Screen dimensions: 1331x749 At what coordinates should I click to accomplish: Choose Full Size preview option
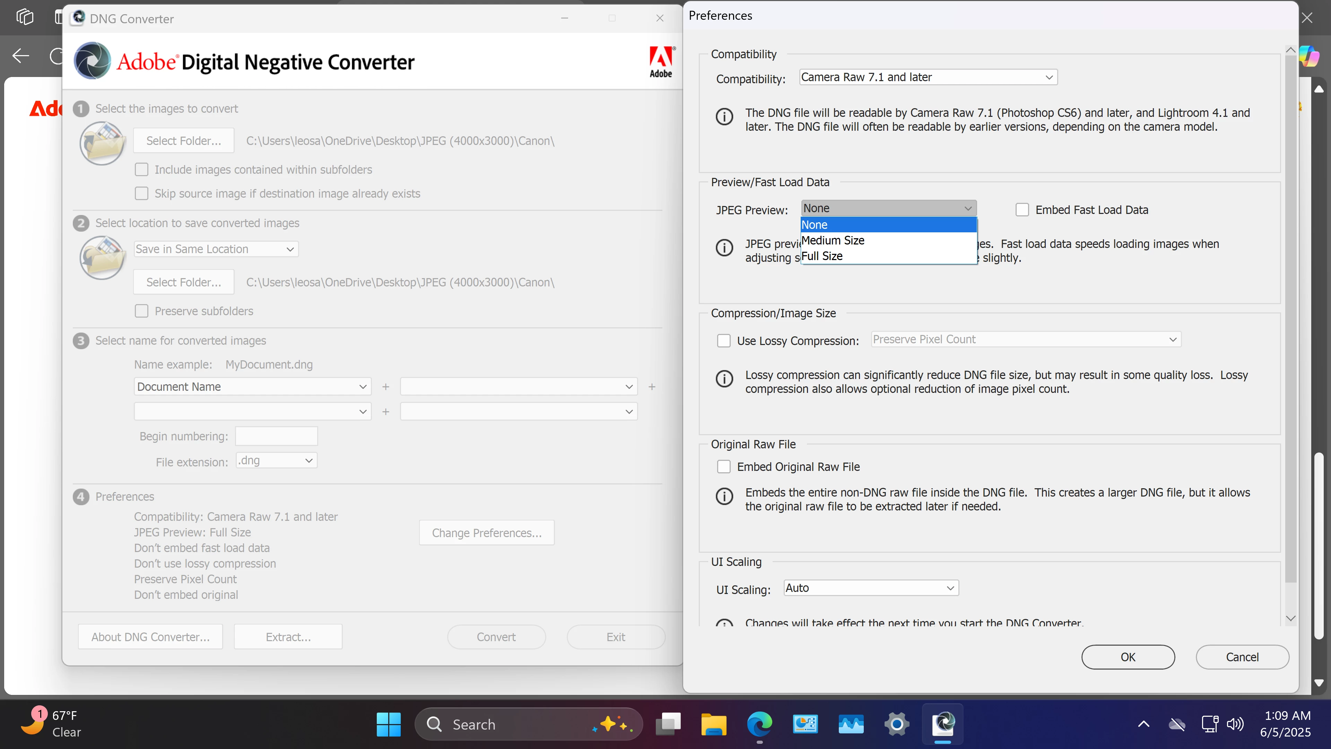tap(822, 256)
